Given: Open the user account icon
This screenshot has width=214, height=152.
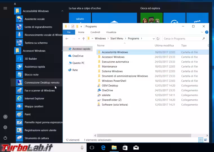Looking at the screenshot, I should pos(5,117).
